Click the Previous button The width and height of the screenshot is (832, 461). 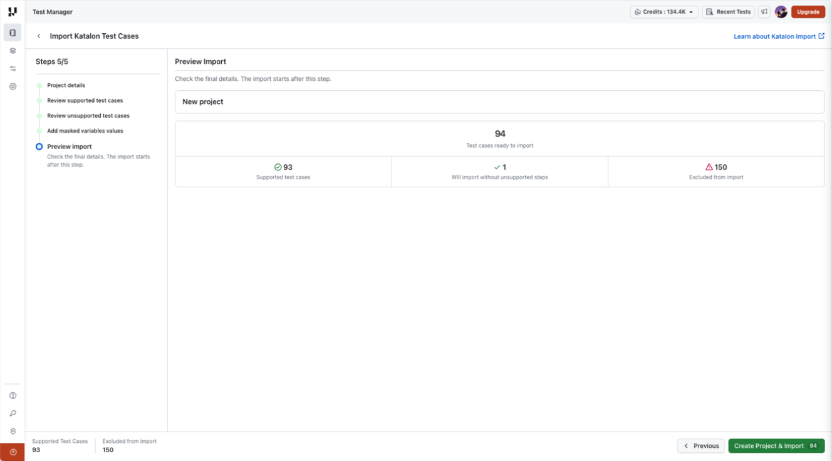[701, 446]
